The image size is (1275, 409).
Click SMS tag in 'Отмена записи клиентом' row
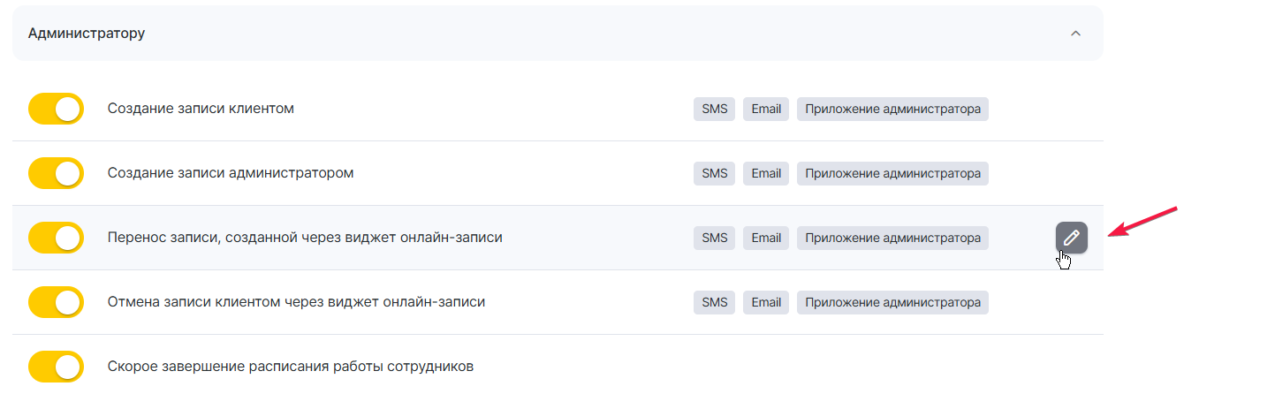tap(714, 302)
